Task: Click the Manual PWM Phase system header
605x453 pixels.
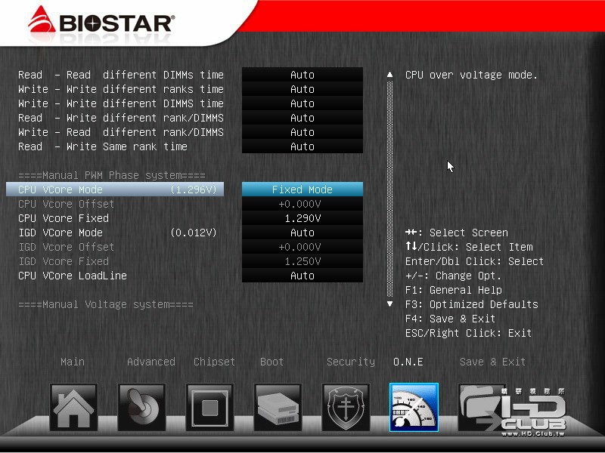Action: pyautogui.click(x=112, y=175)
